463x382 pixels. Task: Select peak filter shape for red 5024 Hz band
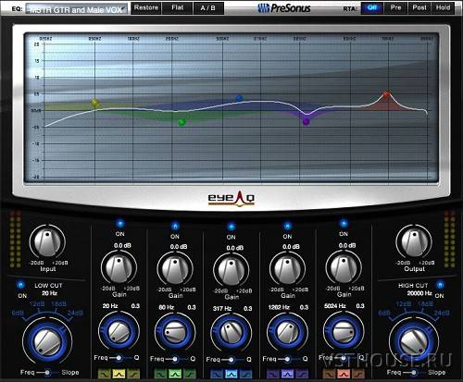[x=344, y=374]
